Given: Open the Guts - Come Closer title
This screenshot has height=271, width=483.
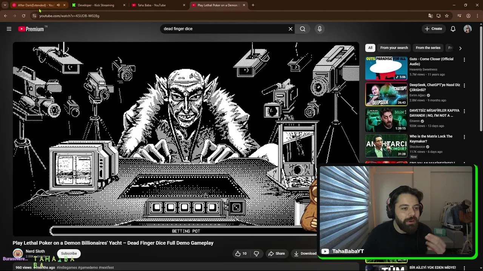Looking at the screenshot, I should (431, 61).
